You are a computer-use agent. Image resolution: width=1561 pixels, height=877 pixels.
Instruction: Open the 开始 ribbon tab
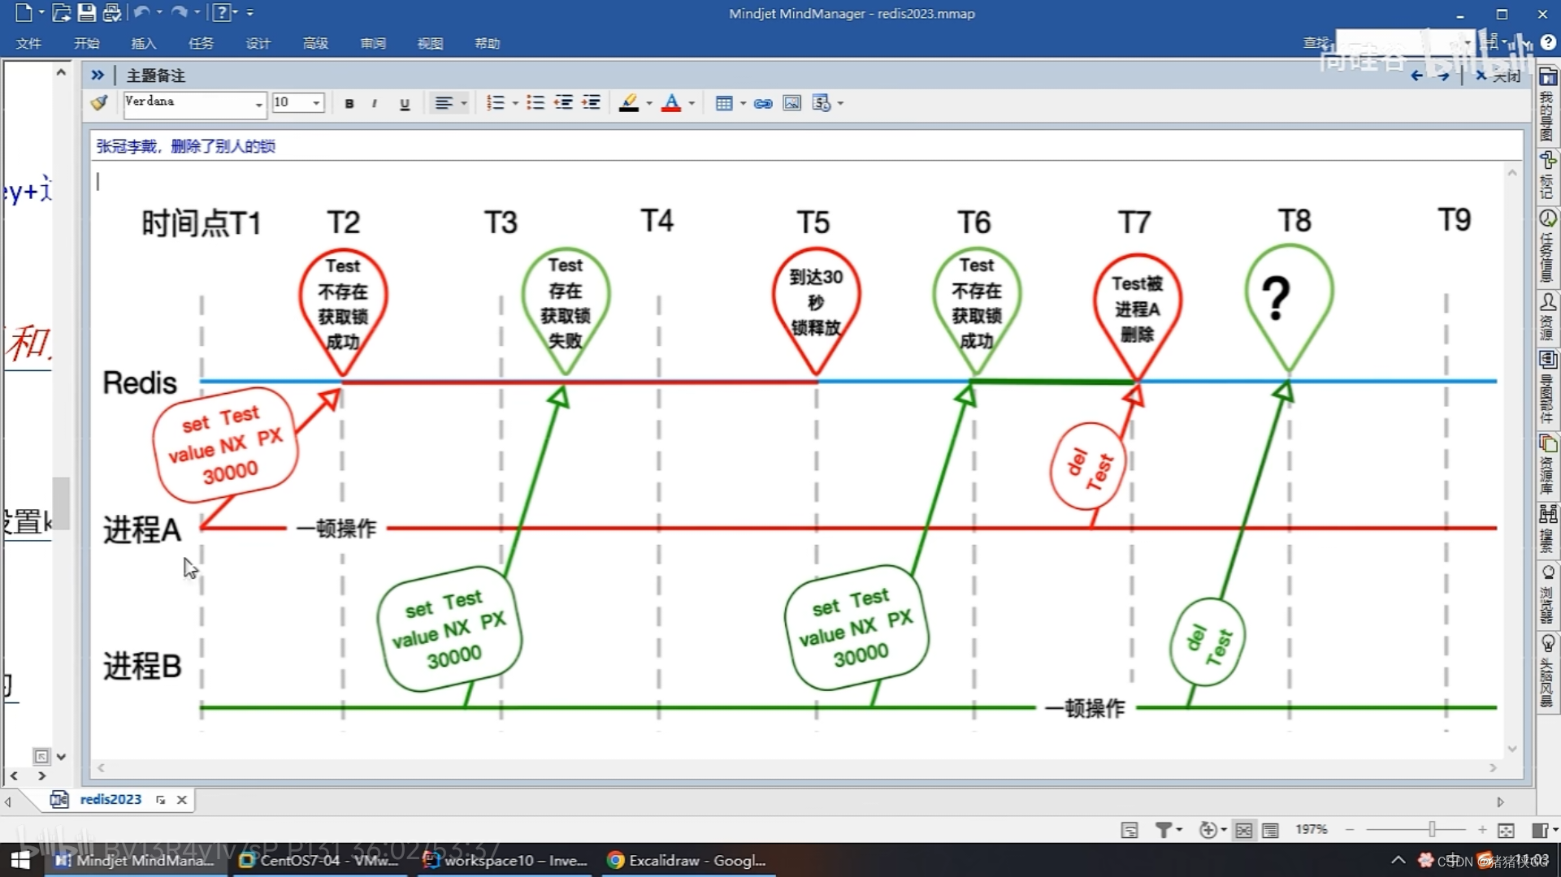[x=86, y=43]
